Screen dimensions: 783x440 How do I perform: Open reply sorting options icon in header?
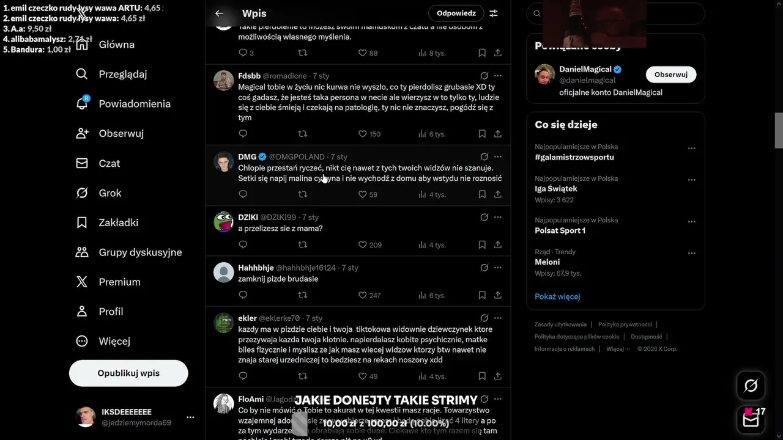(x=494, y=13)
